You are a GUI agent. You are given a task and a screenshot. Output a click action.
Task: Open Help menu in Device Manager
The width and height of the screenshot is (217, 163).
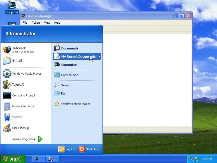(x=57, y=23)
